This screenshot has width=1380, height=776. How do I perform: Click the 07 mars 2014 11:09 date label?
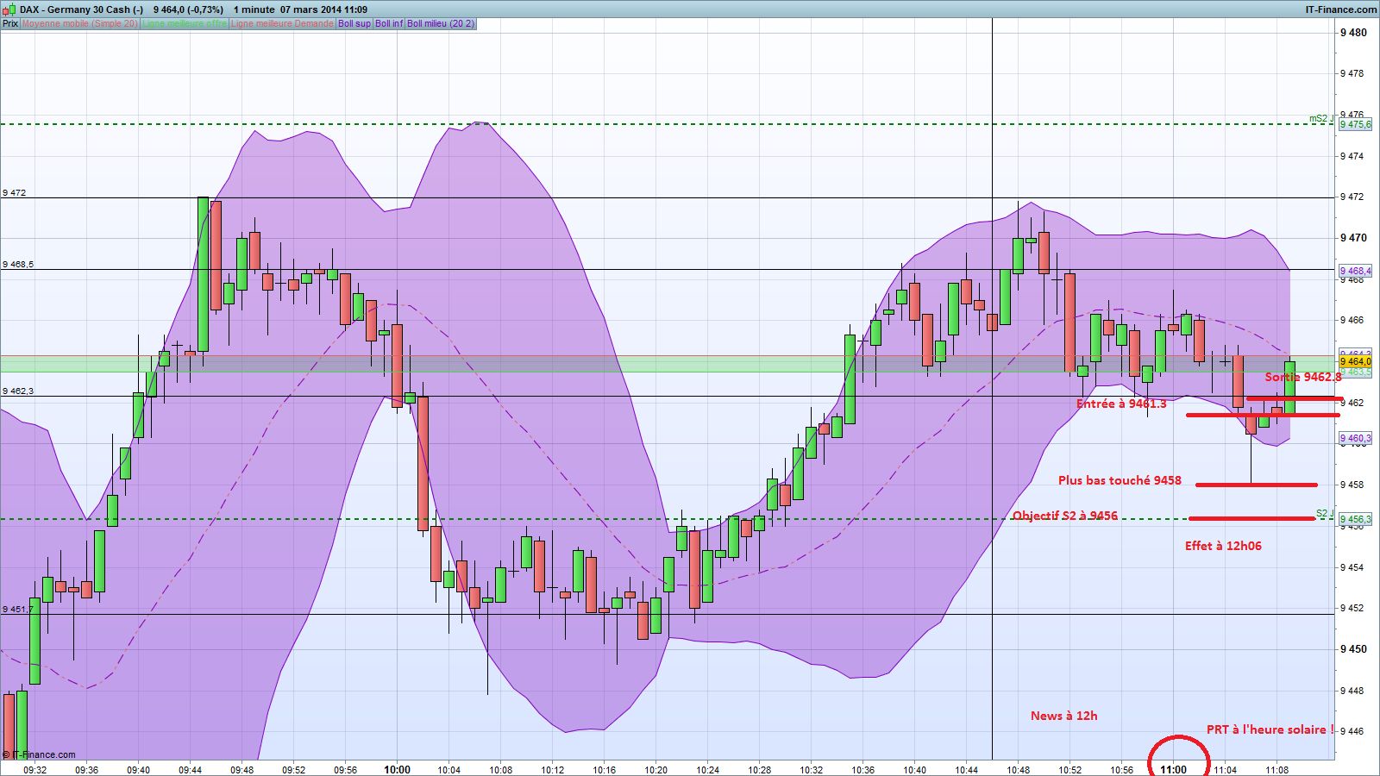coord(324,9)
